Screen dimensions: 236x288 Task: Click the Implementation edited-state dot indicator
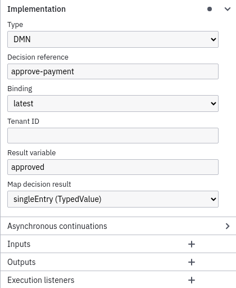pos(210,9)
